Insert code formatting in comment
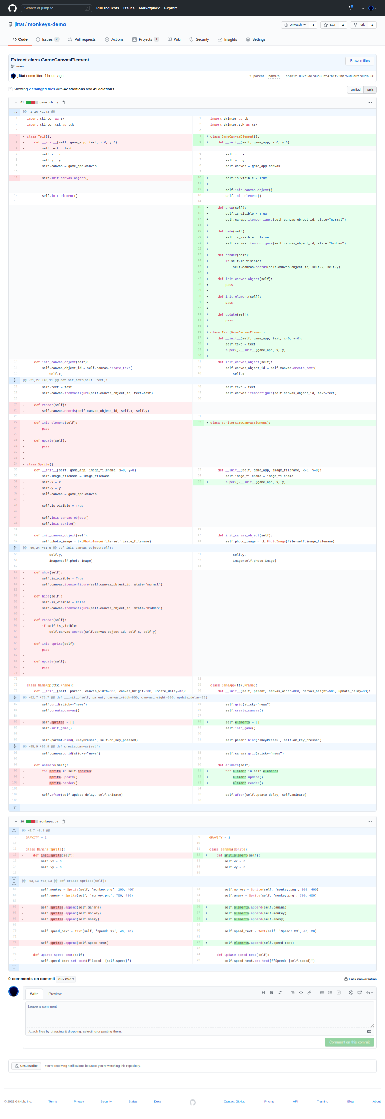The width and height of the screenshot is (385, 1119). 301,993
